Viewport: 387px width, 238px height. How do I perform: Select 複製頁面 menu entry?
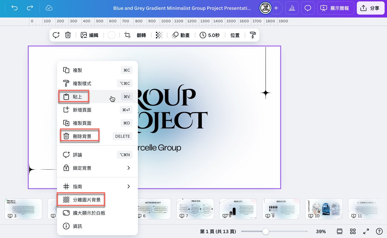click(x=97, y=123)
